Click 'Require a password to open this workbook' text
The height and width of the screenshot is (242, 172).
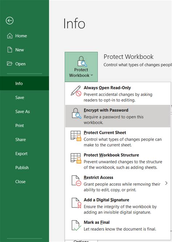click(114, 120)
